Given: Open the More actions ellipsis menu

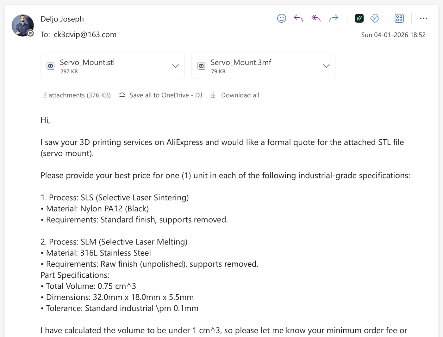Looking at the screenshot, I should pos(423,18).
